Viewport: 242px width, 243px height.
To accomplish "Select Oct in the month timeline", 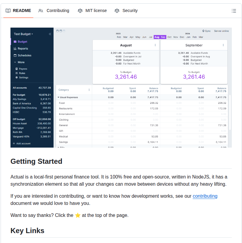I will tap(169, 37).
